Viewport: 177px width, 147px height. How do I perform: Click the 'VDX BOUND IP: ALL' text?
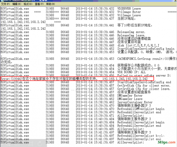pyautogui.click(x=132, y=72)
